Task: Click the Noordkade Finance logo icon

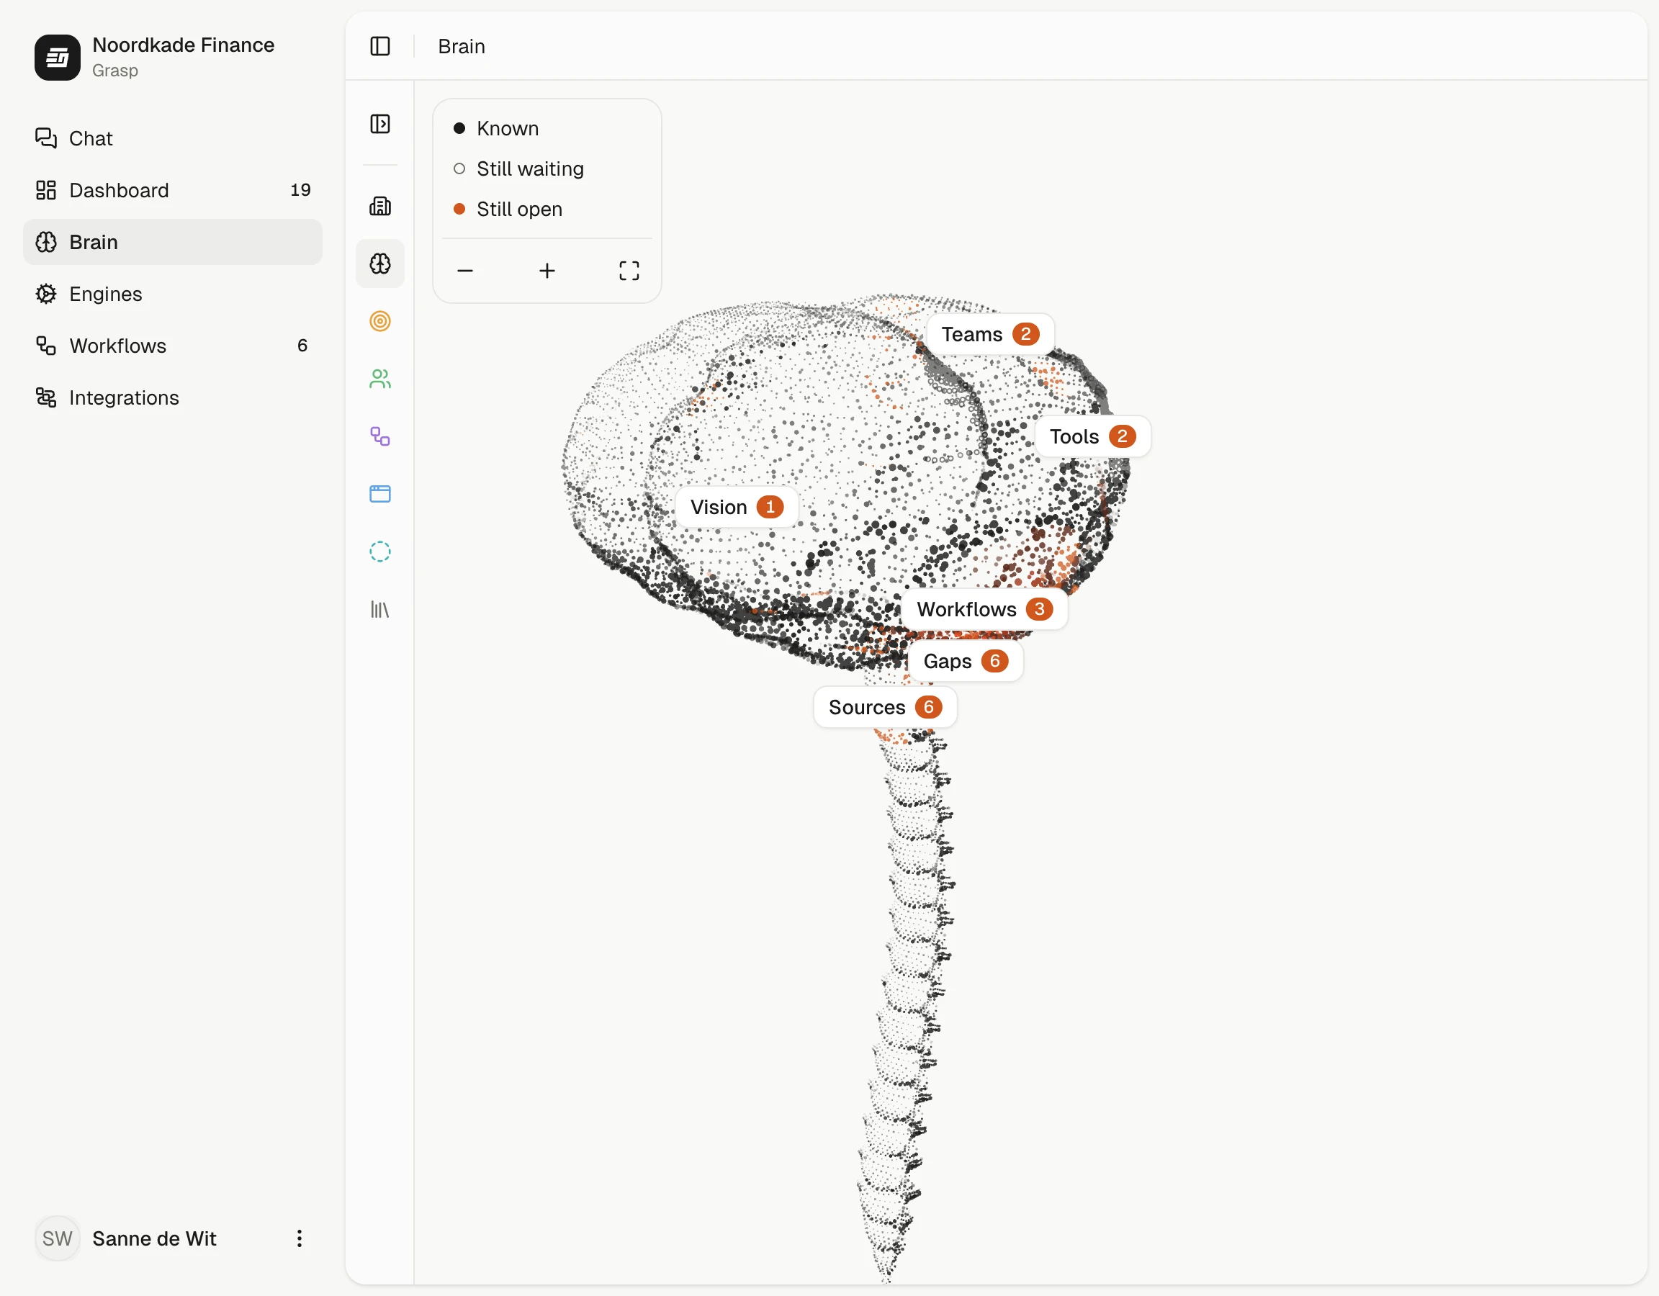Action: [57, 57]
